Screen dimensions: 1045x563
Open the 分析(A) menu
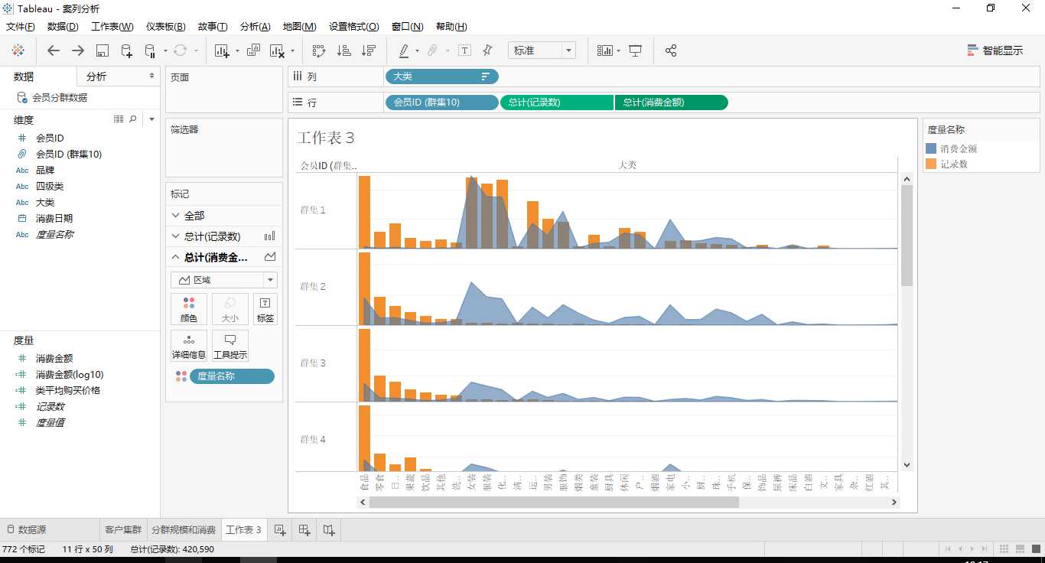point(255,26)
